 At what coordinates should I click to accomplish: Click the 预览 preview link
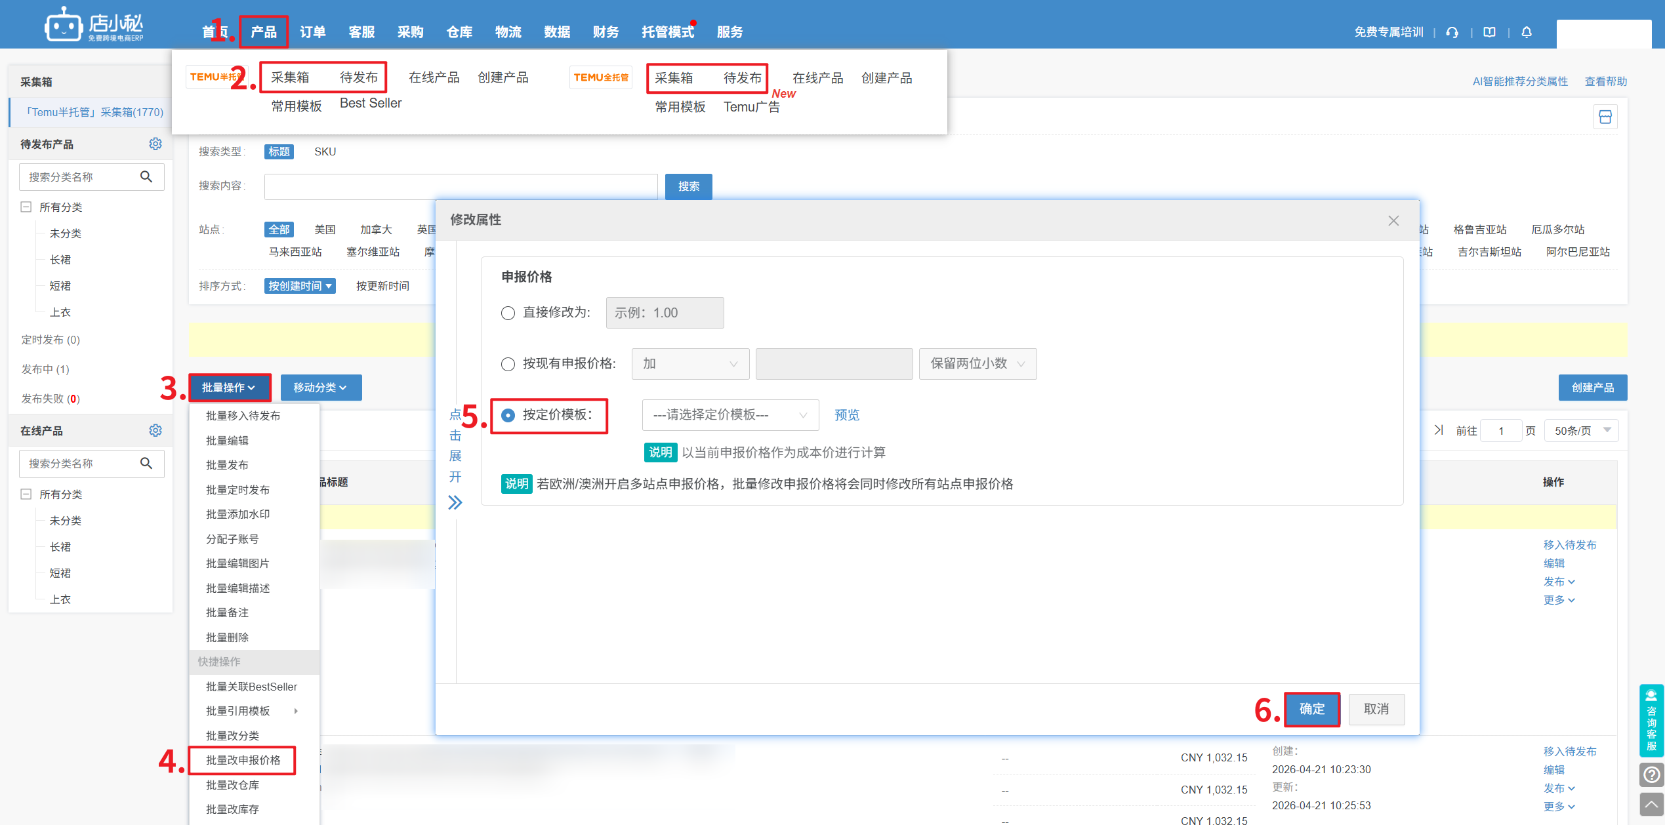coord(846,415)
